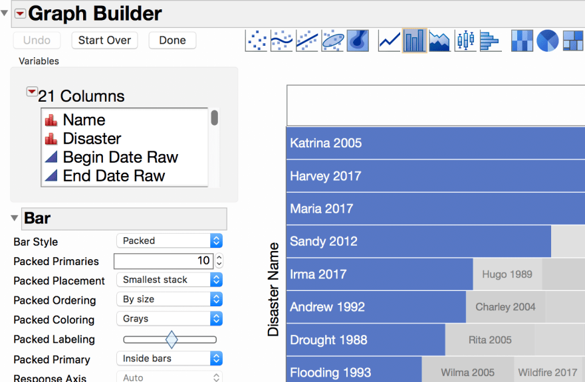
Task: Select the Contour chart icon
Action: 358,41
